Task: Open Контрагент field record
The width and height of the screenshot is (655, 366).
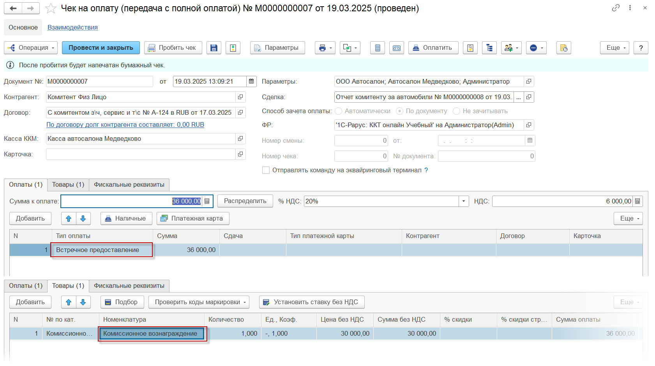Action: [x=240, y=97]
